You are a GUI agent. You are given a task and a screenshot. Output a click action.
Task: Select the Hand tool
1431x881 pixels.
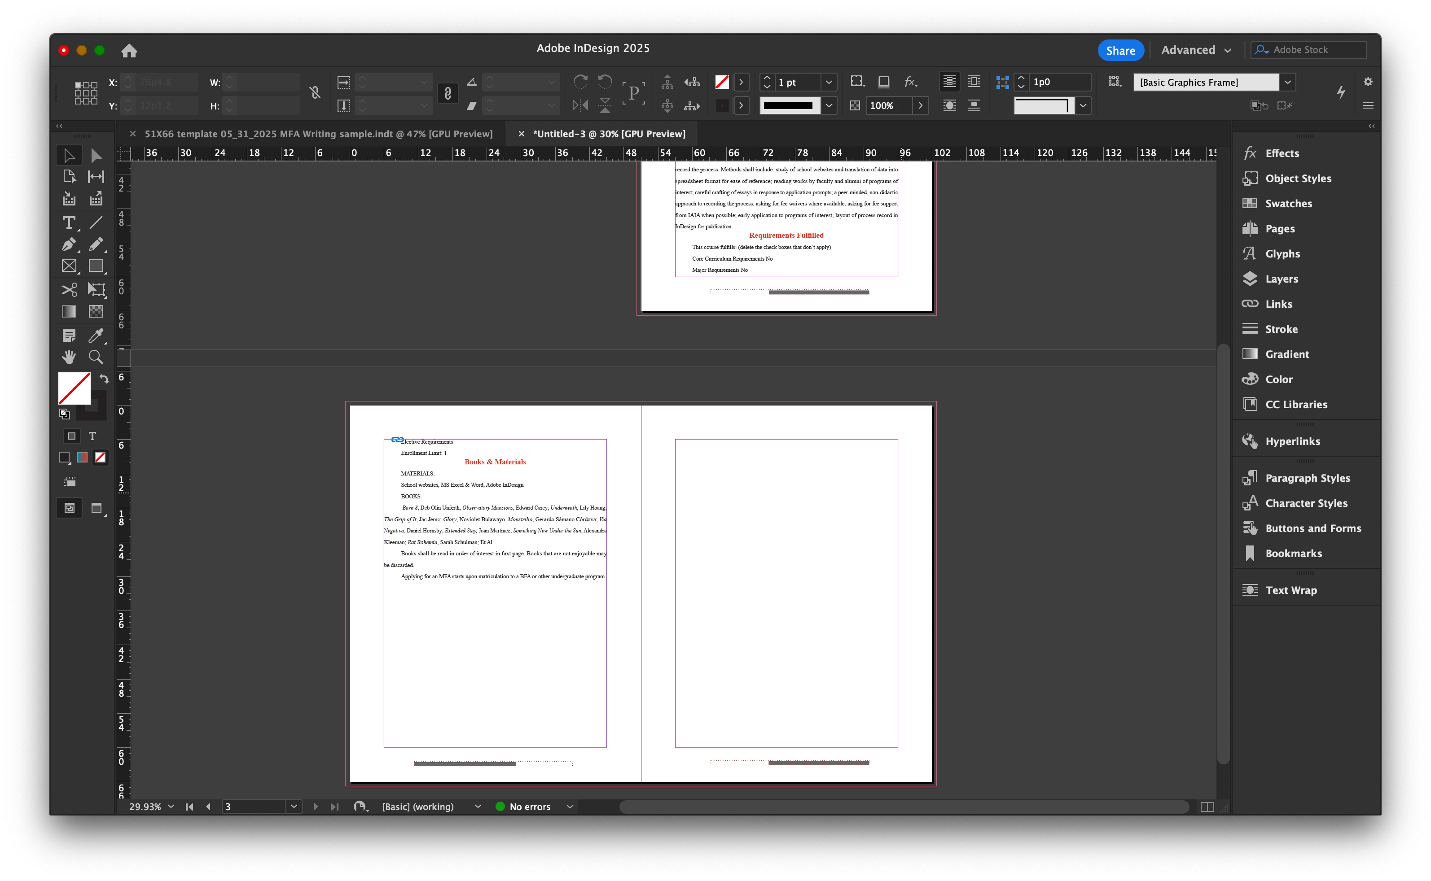click(x=69, y=357)
